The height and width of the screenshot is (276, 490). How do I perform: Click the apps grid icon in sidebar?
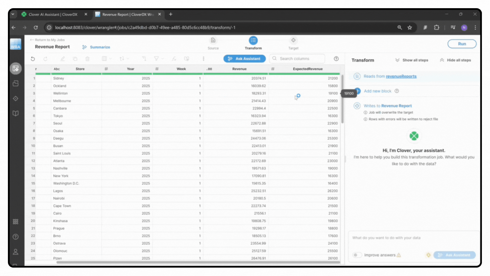coord(16,222)
